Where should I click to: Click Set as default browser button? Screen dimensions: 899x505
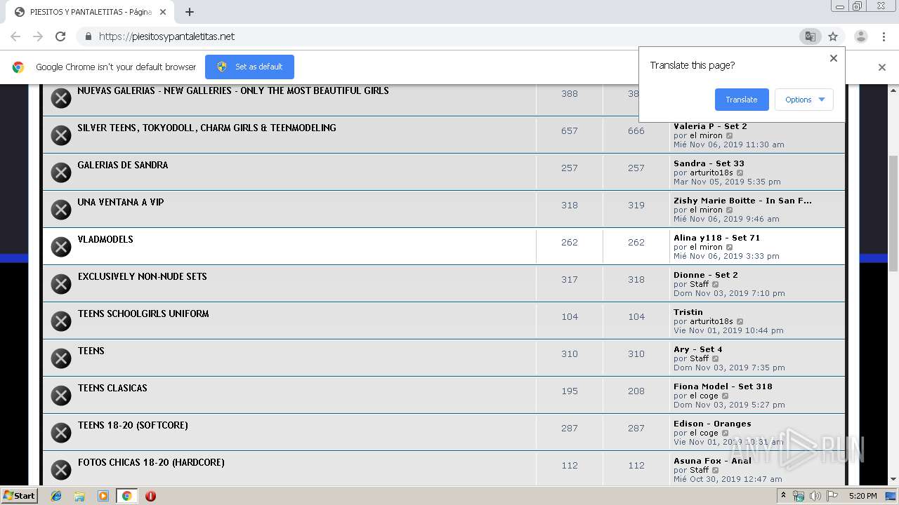[249, 67]
